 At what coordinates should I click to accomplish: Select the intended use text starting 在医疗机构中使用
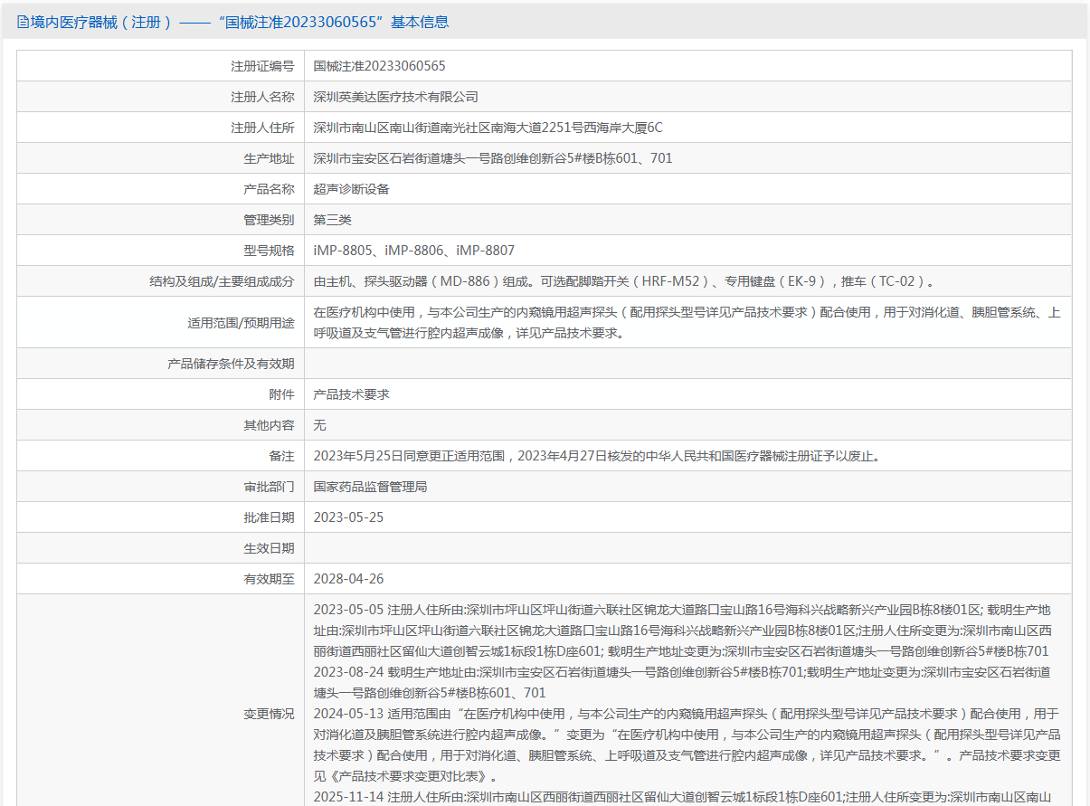(687, 322)
